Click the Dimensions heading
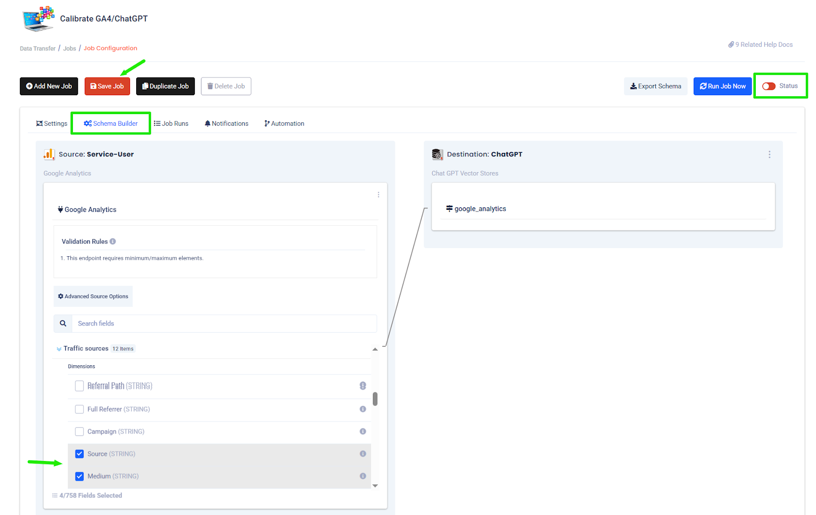The image size is (816, 515). pos(82,367)
